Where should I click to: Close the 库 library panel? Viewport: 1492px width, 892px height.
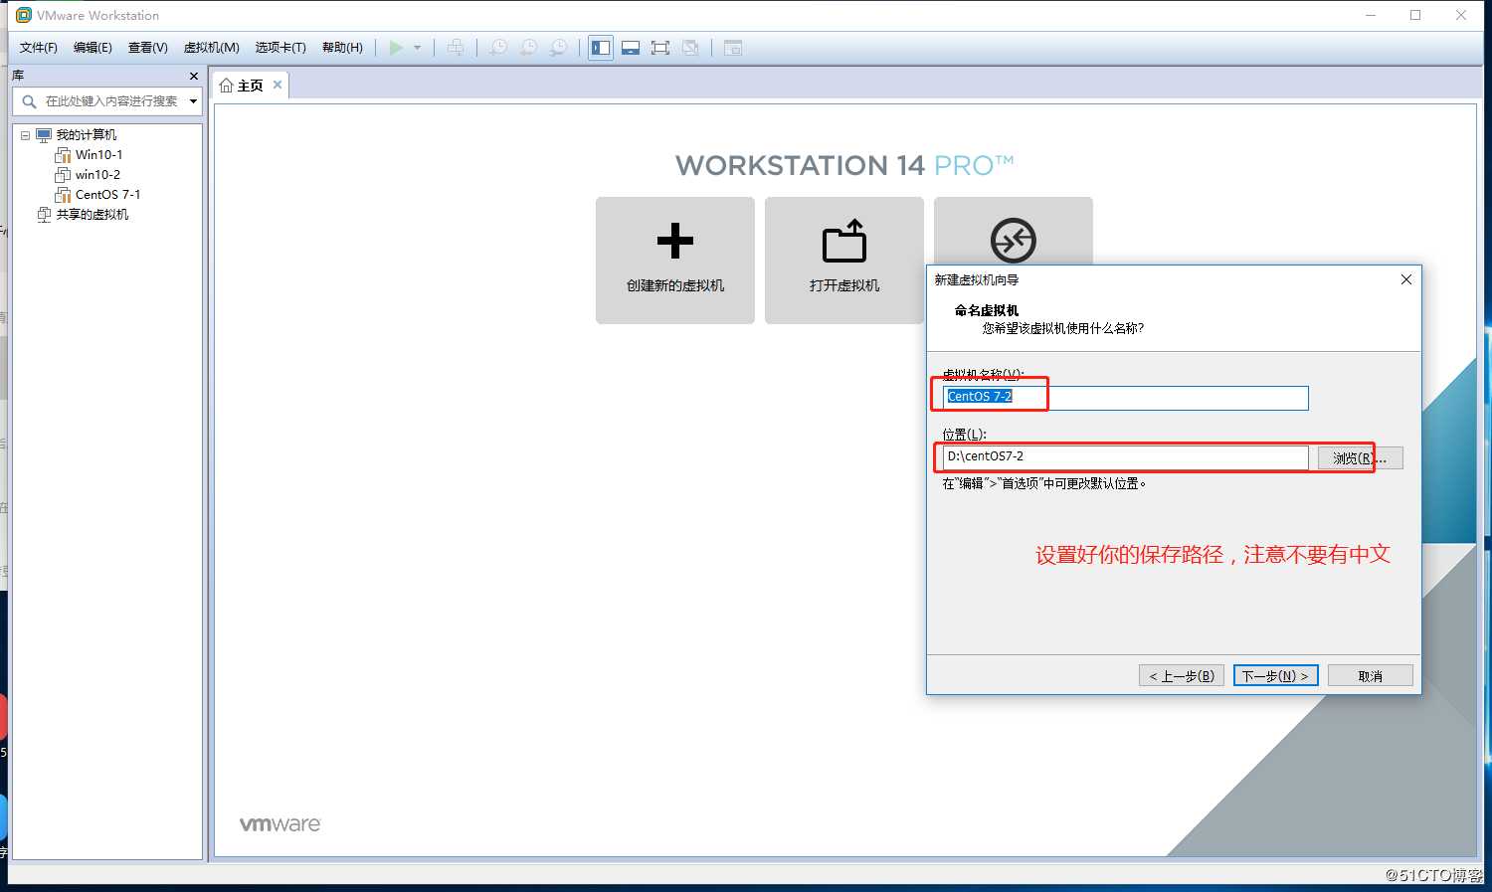194,76
